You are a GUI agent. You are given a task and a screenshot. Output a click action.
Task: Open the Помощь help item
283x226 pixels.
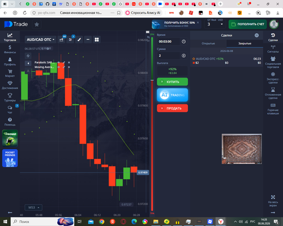point(10,121)
